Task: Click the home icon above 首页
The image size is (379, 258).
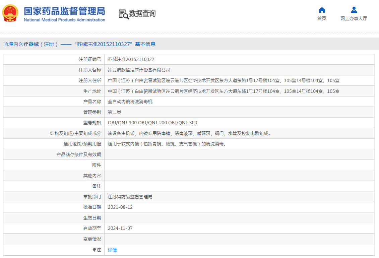Action: (321, 10)
